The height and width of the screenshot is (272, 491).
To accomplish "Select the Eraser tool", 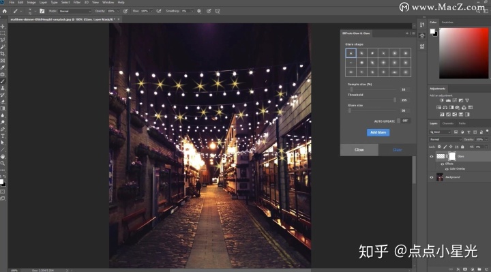I will [3, 102].
